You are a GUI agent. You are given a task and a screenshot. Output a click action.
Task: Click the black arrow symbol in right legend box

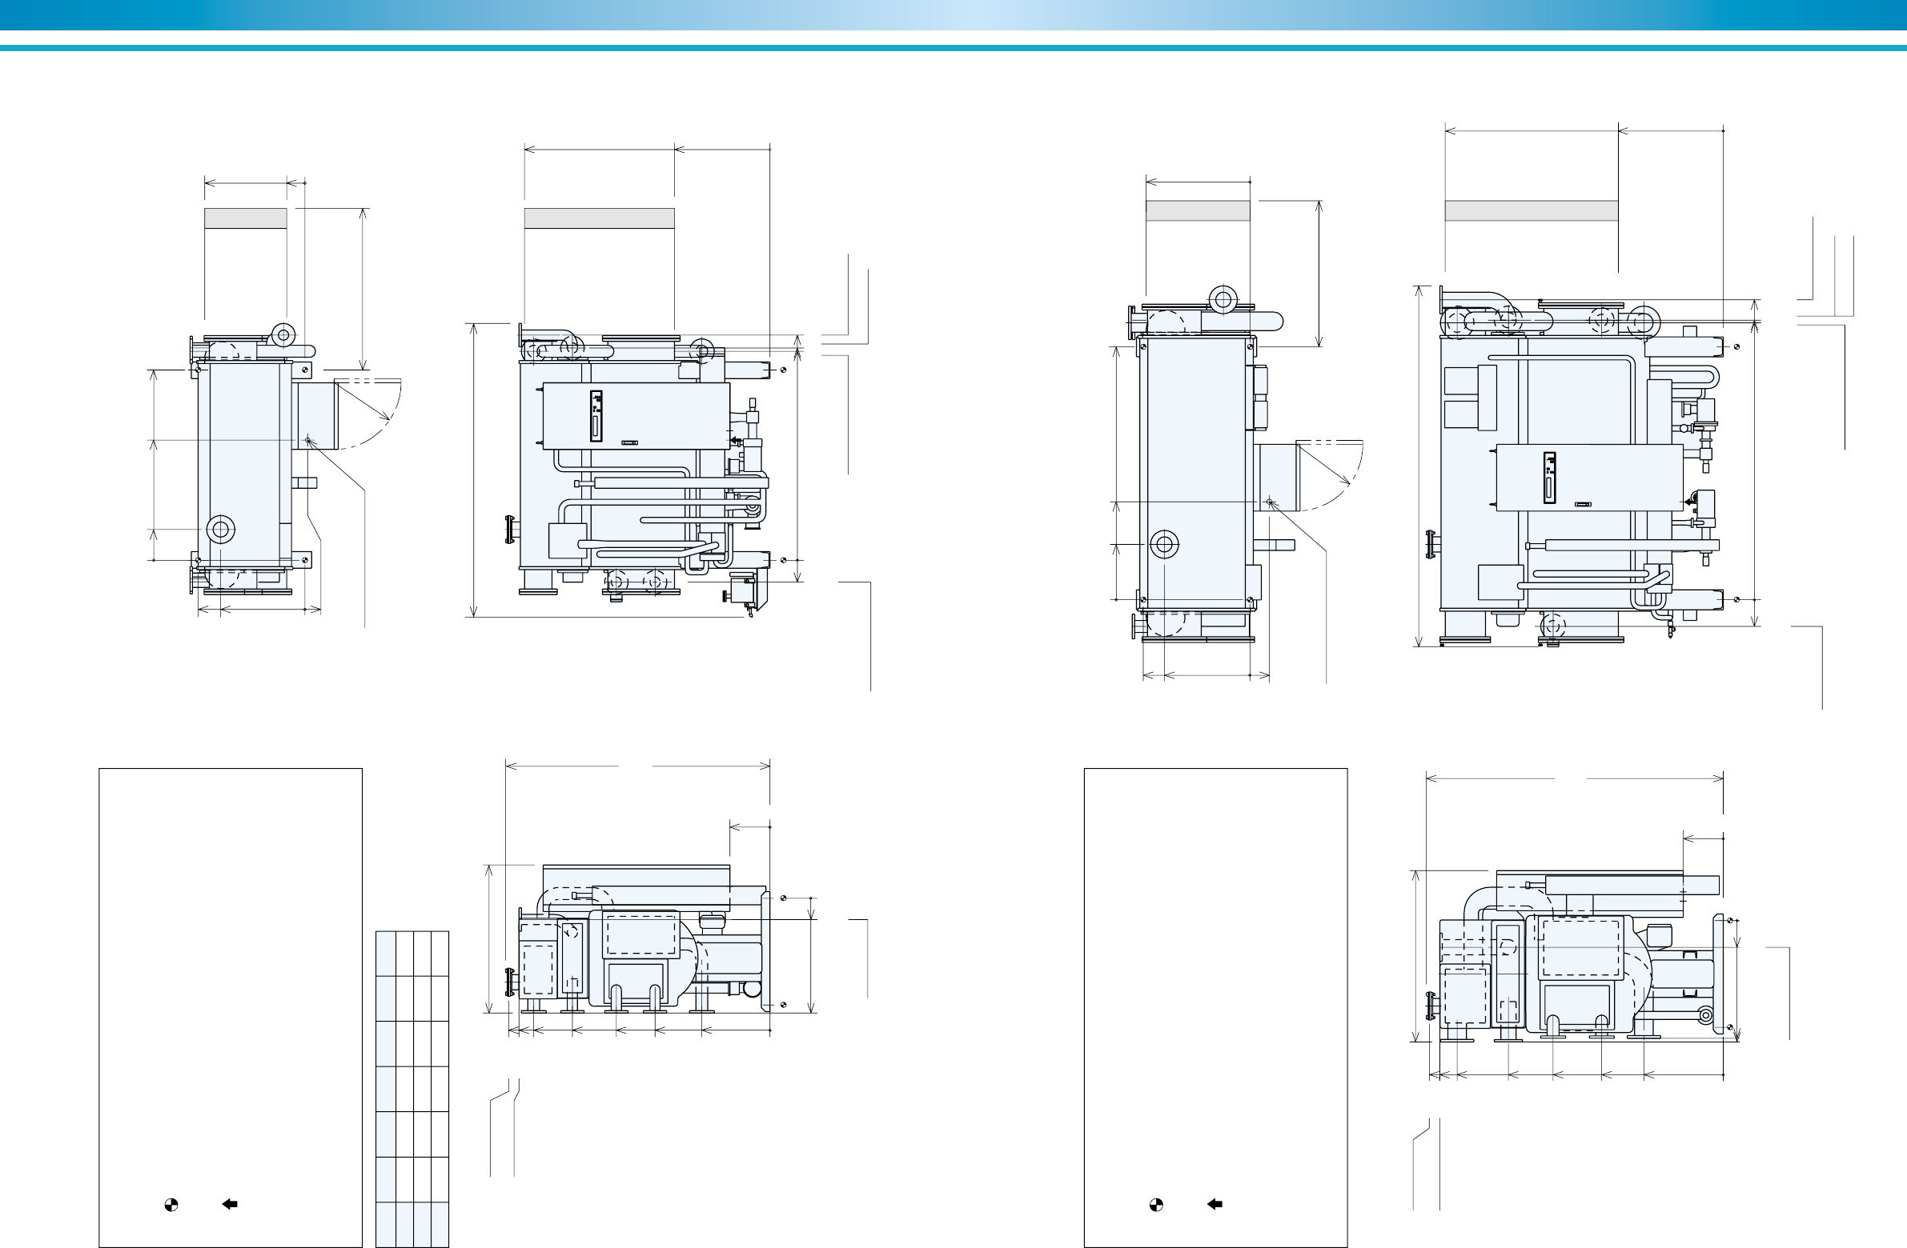(x=1214, y=1204)
